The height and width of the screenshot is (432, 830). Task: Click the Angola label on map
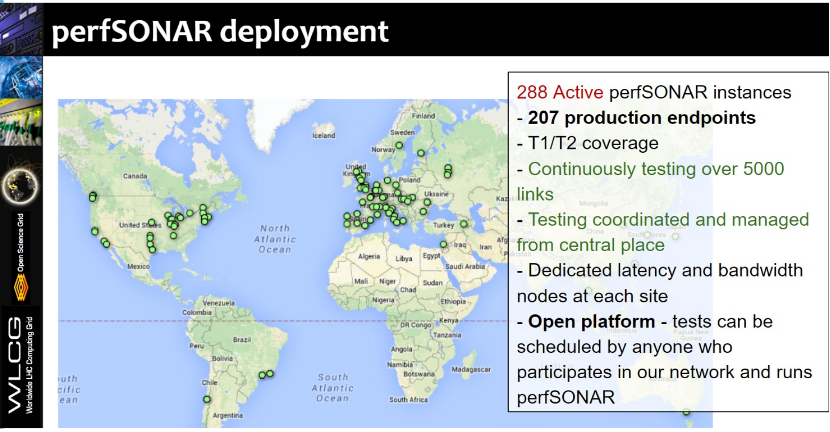(x=402, y=350)
